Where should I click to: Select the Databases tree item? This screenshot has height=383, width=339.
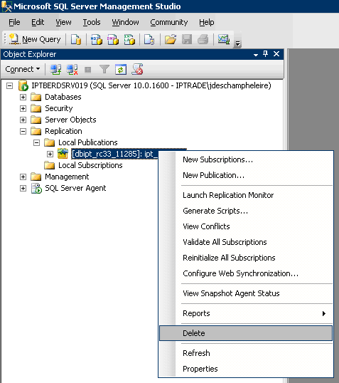point(63,97)
